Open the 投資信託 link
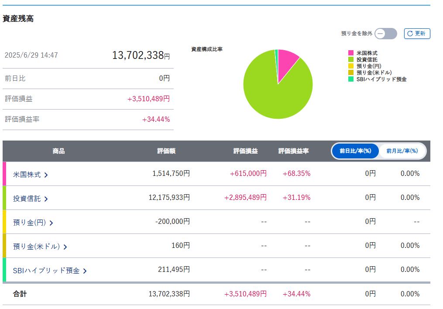 pos(27,199)
